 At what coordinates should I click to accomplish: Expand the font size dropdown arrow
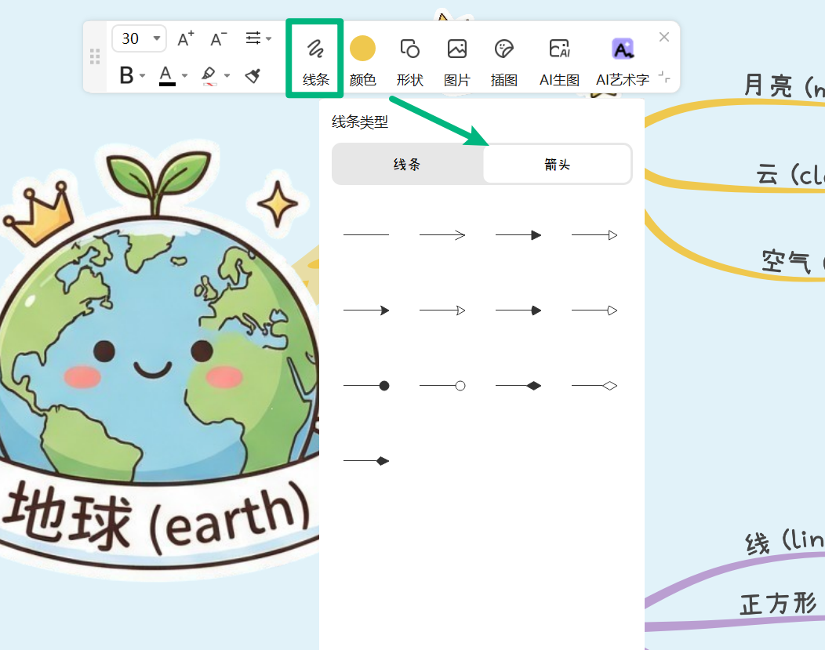pyautogui.click(x=157, y=38)
